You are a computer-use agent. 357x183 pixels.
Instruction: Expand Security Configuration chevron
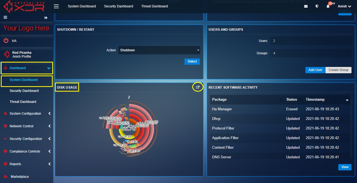click(49, 139)
